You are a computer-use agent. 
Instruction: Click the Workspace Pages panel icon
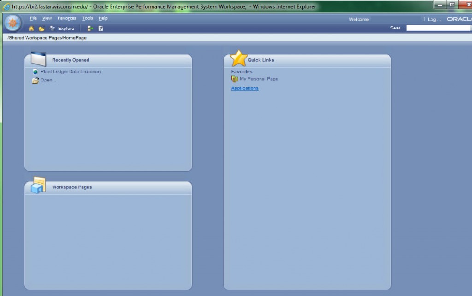pos(38,185)
